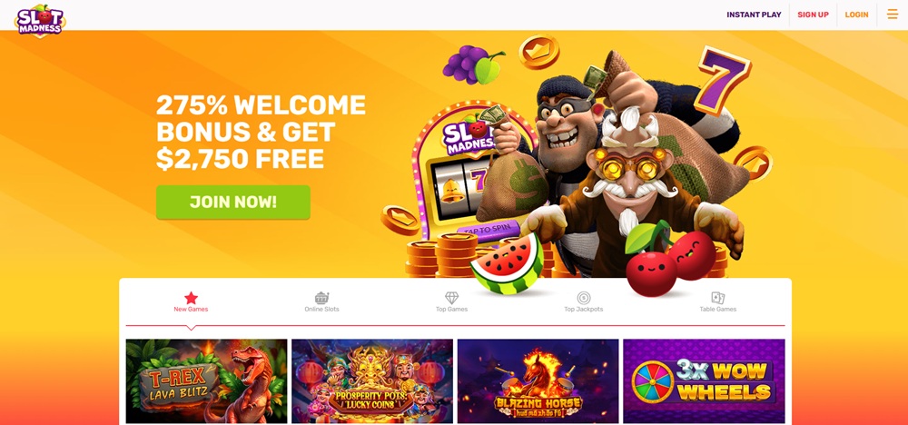Click the Slot Madness logo
The width and height of the screenshot is (908, 425).
[40, 20]
